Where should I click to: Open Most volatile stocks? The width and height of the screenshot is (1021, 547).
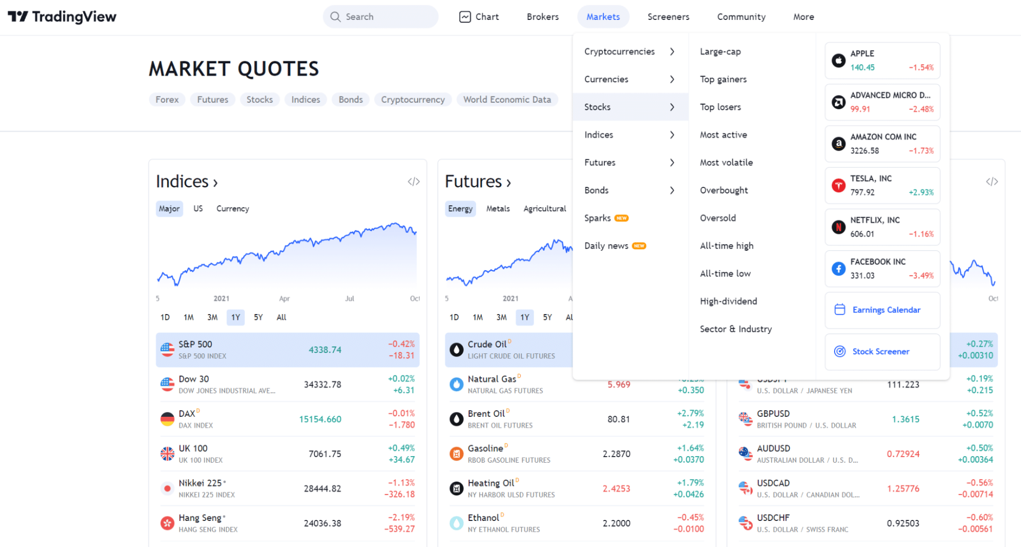[x=726, y=162]
